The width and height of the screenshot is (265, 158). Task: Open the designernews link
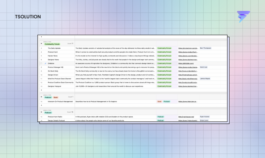point(188,60)
